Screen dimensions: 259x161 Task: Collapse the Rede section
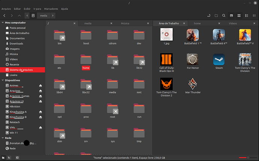point(3,138)
